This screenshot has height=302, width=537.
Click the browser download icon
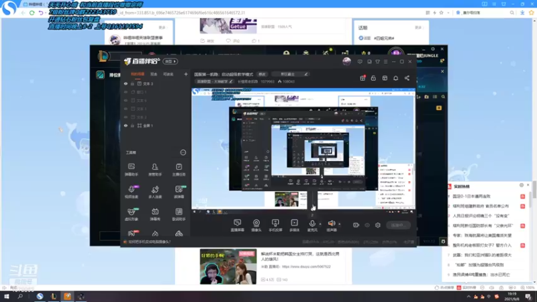click(x=522, y=13)
